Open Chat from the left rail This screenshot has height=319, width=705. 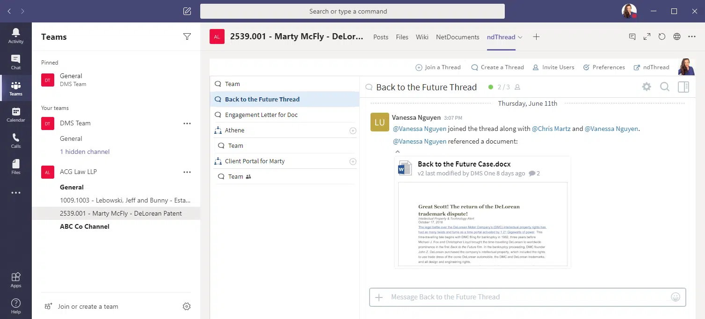(15, 62)
